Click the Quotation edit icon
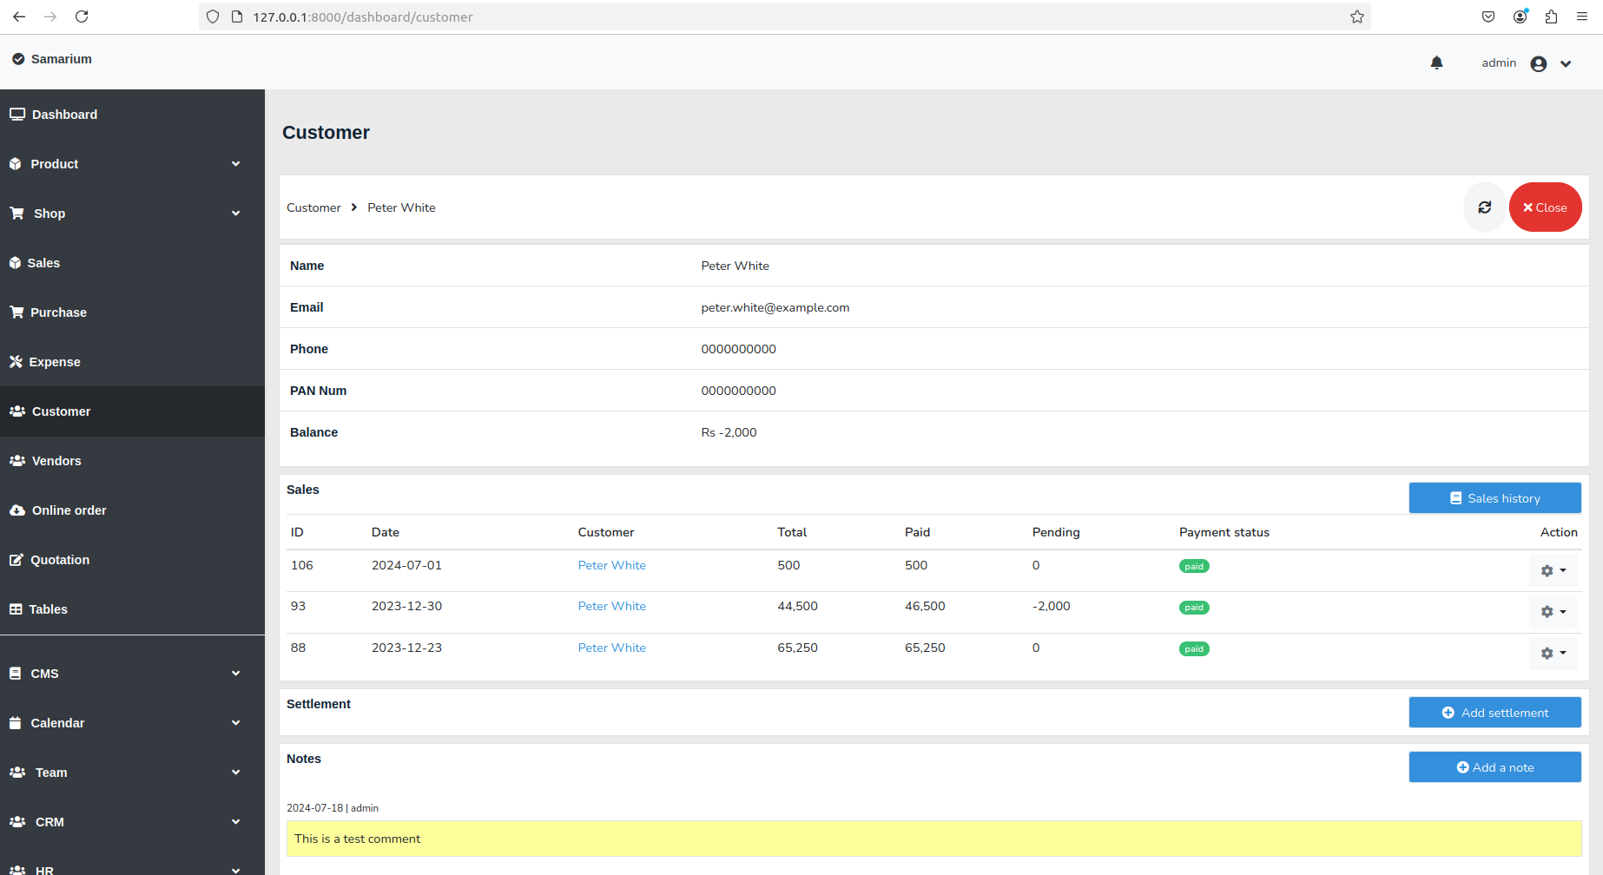Screen dimensions: 1603x875 coord(16,560)
